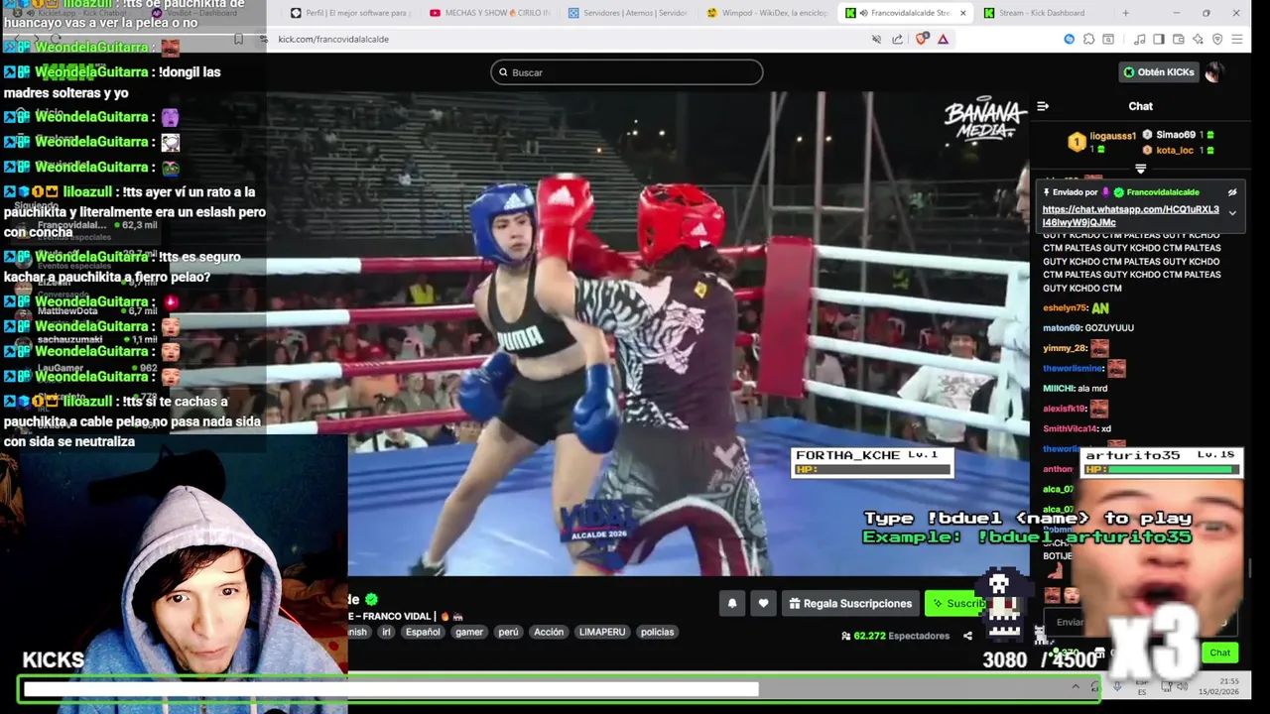
Task: Click username maton69 in chat
Action: tap(1061, 328)
